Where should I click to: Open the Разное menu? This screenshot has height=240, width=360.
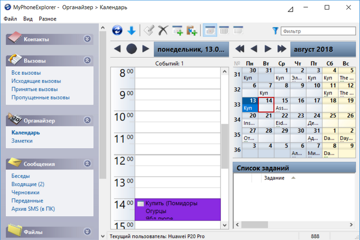point(48,19)
